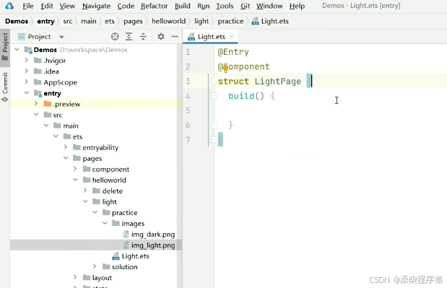This screenshot has width=447, height=288.
Task: Click entry in the breadcrumb bar
Action: [x=45, y=21]
